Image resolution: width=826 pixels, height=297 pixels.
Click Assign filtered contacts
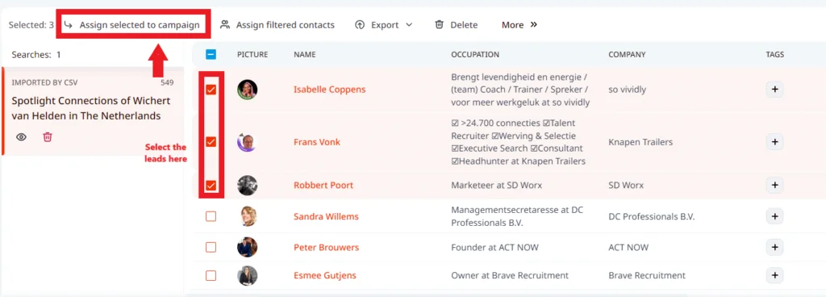pos(277,25)
